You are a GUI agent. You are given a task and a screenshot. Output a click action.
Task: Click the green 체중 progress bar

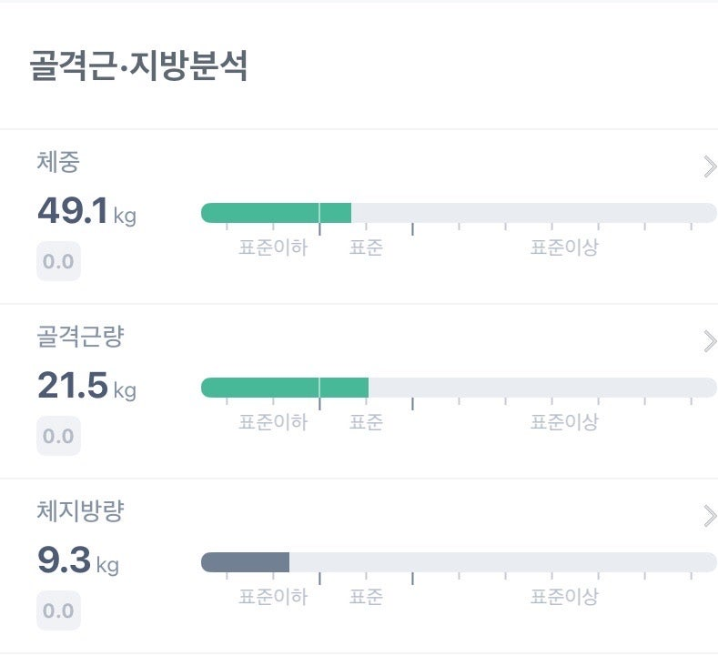click(x=276, y=213)
